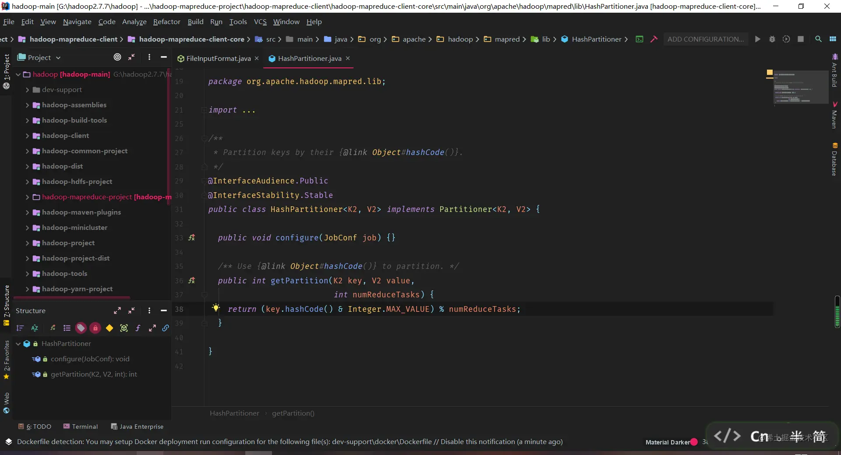Expand the hadoop-common-project folder
Screen dimensions: 841x455
point(27,151)
